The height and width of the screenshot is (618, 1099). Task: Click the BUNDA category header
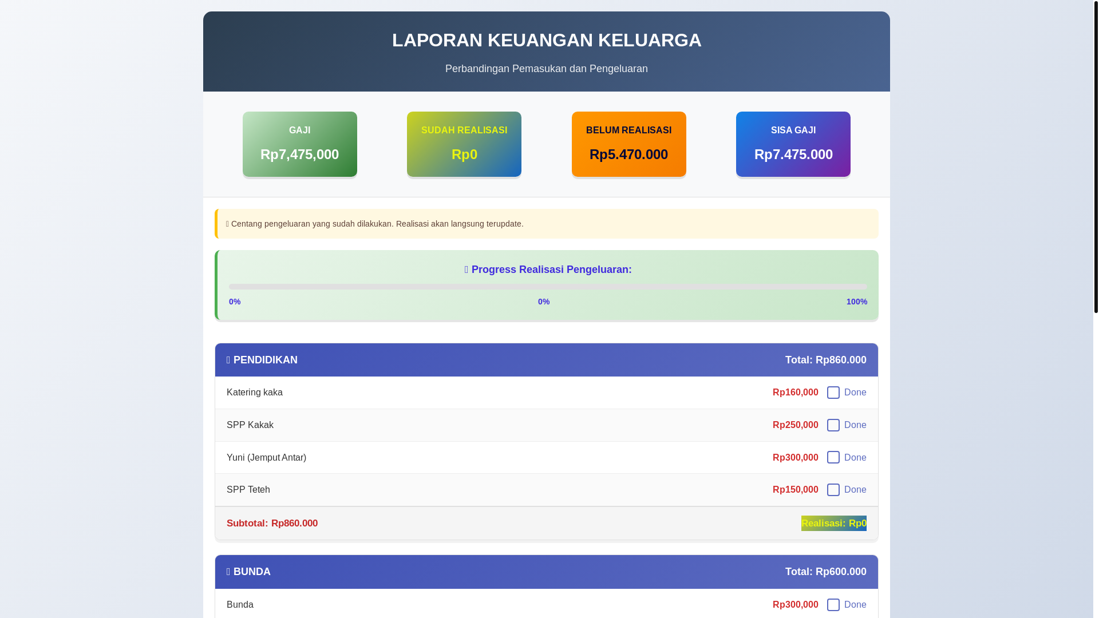pyautogui.click(x=547, y=572)
